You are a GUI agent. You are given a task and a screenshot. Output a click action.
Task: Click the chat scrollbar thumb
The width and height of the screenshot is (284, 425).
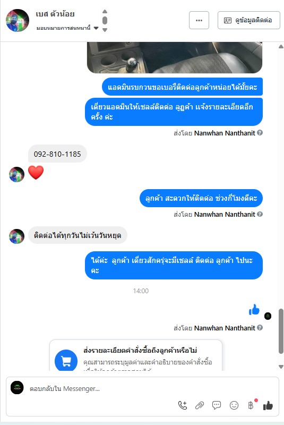(281, 331)
